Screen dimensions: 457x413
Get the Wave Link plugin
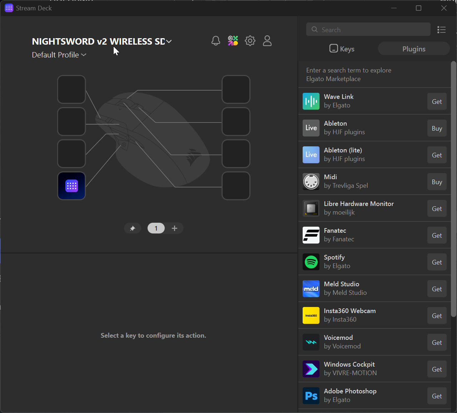pyautogui.click(x=437, y=102)
